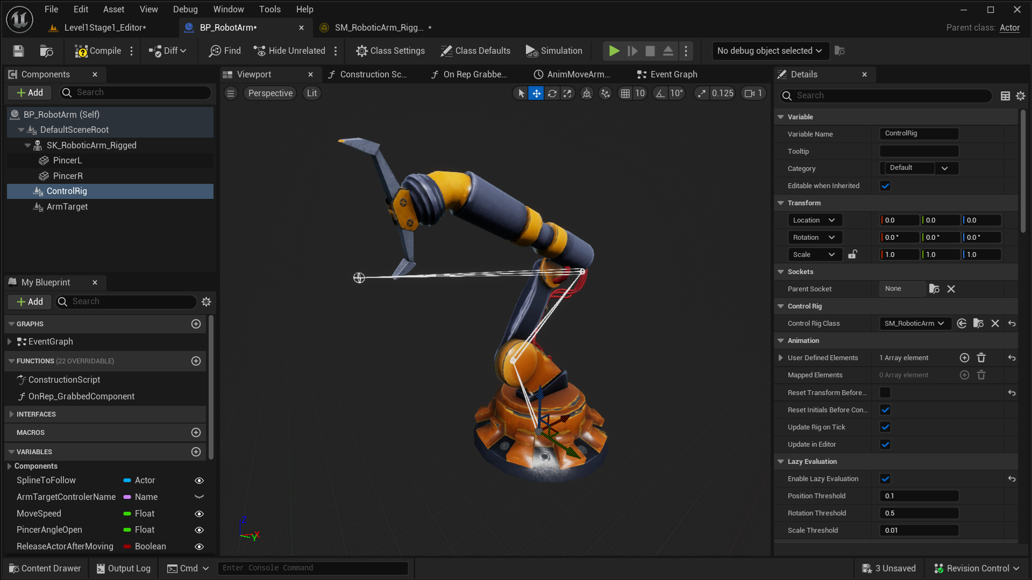This screenshot has width=1032, height=580.
Task: Open the debug object selection dropdown
Action: tap(769, 51)
